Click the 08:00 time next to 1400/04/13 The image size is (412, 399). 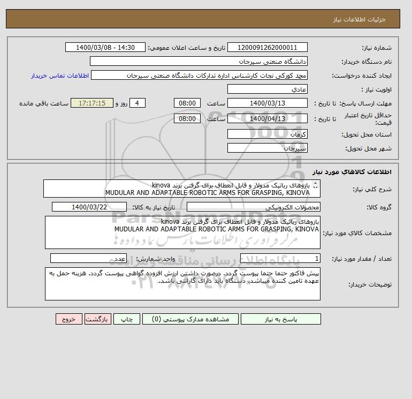(187, 118)
